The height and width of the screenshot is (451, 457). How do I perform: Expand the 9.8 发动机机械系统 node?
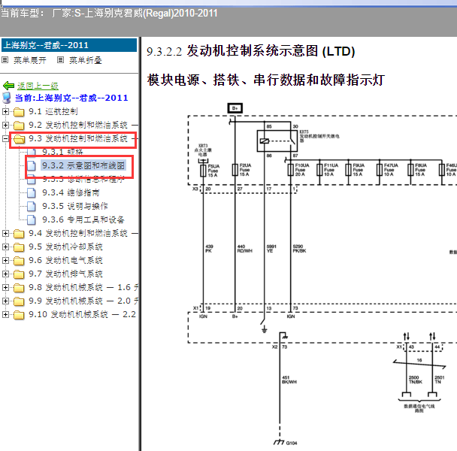pos(5,287)
